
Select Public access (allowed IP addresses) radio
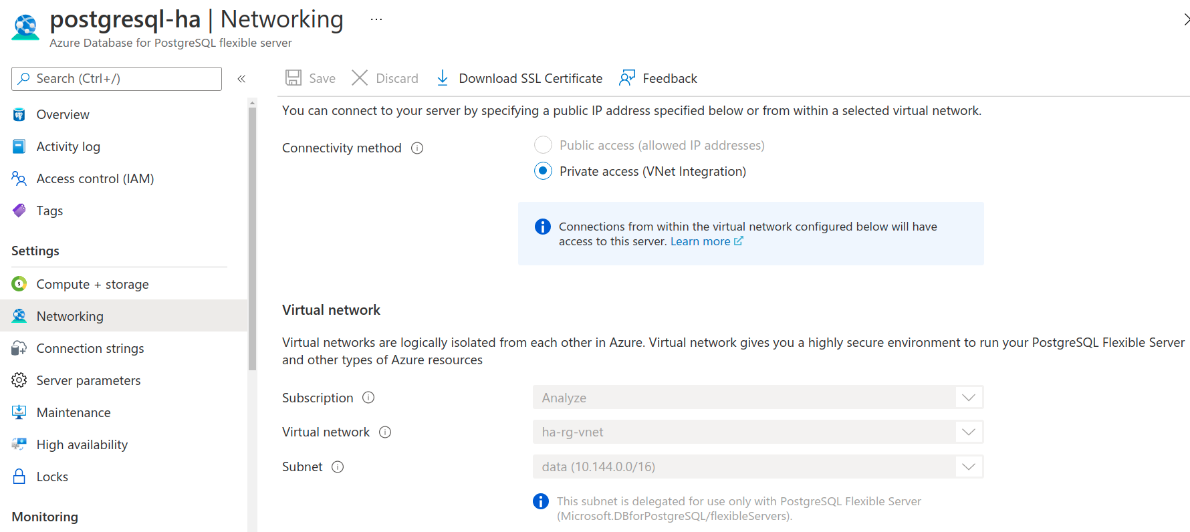point(543,145)
